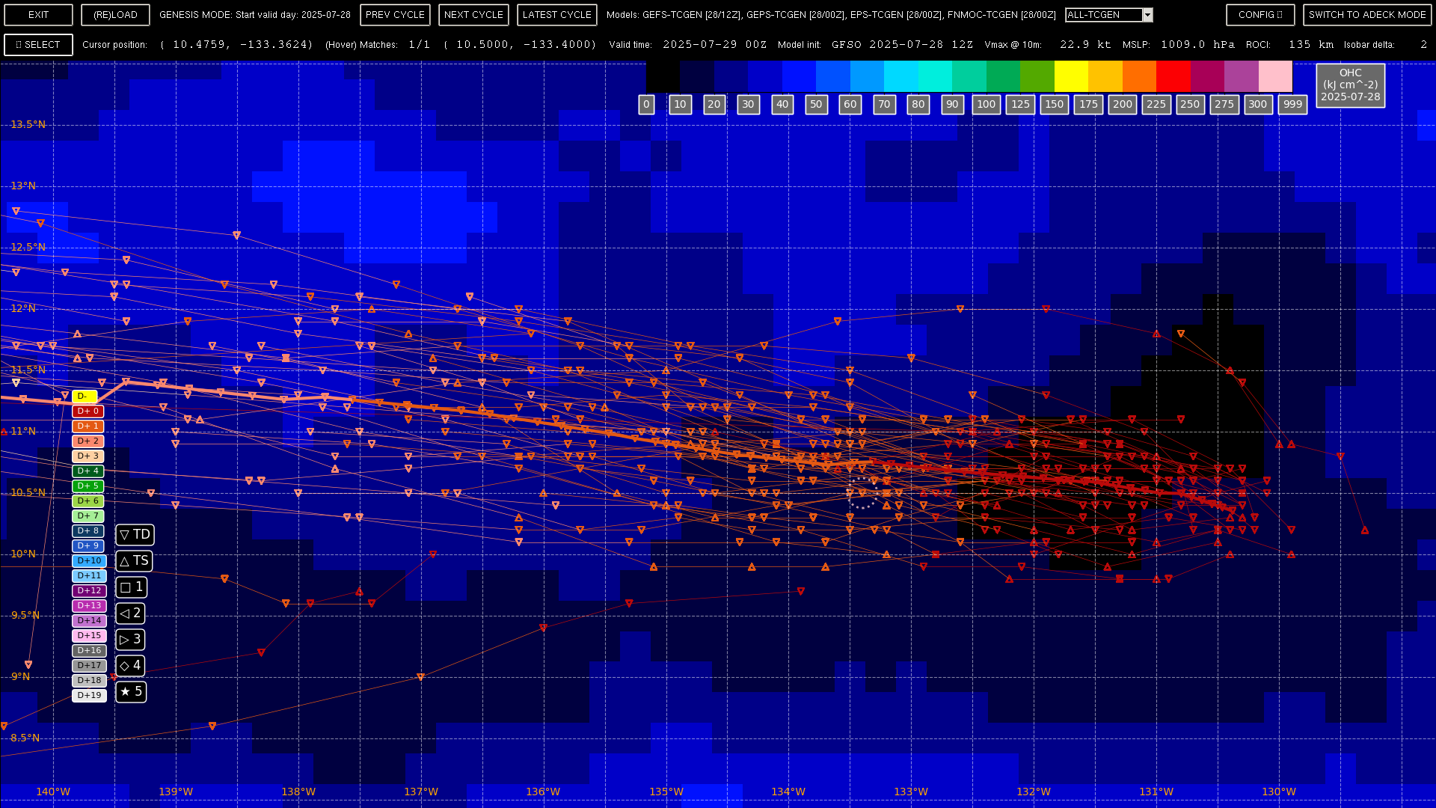Click the yellow 125 OHC color swatch

coord(1071,76)
